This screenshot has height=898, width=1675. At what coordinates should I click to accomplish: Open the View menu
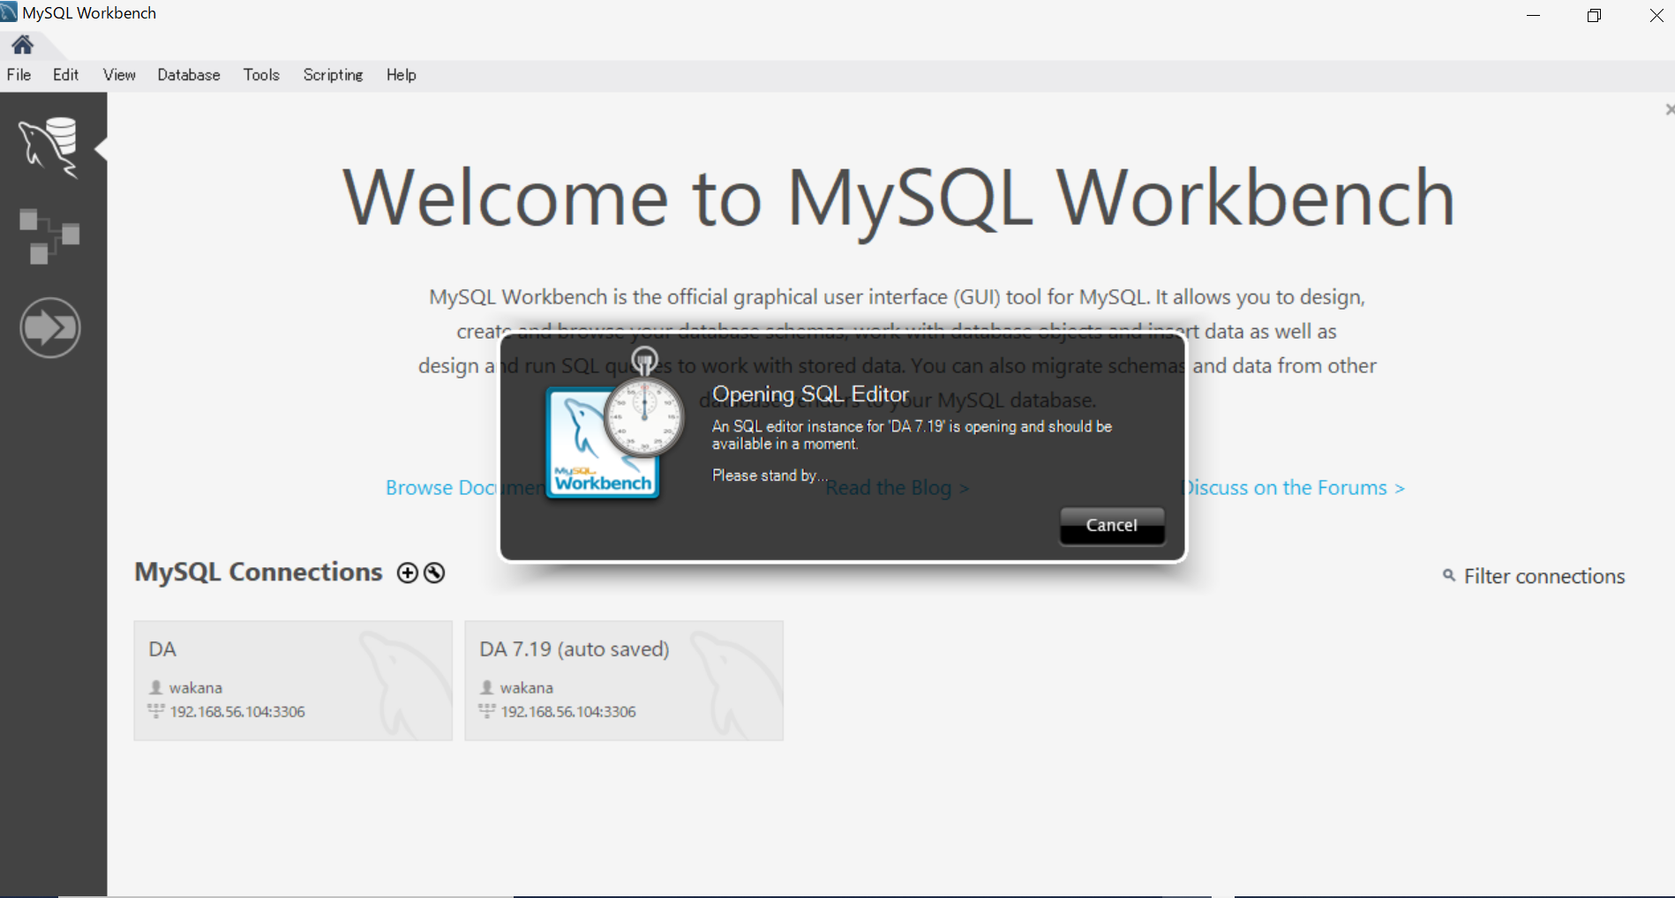[x=119, y=75]
